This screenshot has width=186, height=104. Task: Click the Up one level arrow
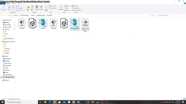[9, 15]
